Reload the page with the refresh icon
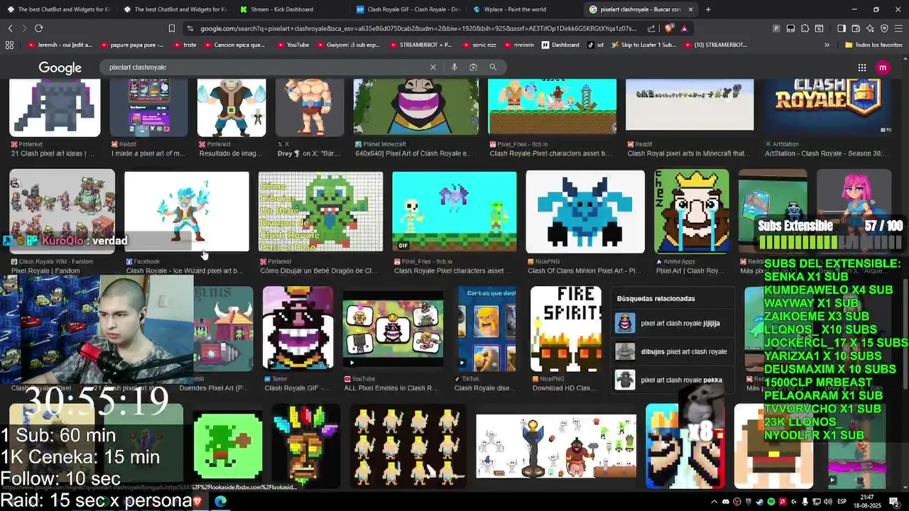Viewport: 909px width, 511px height. click(38, 28)
